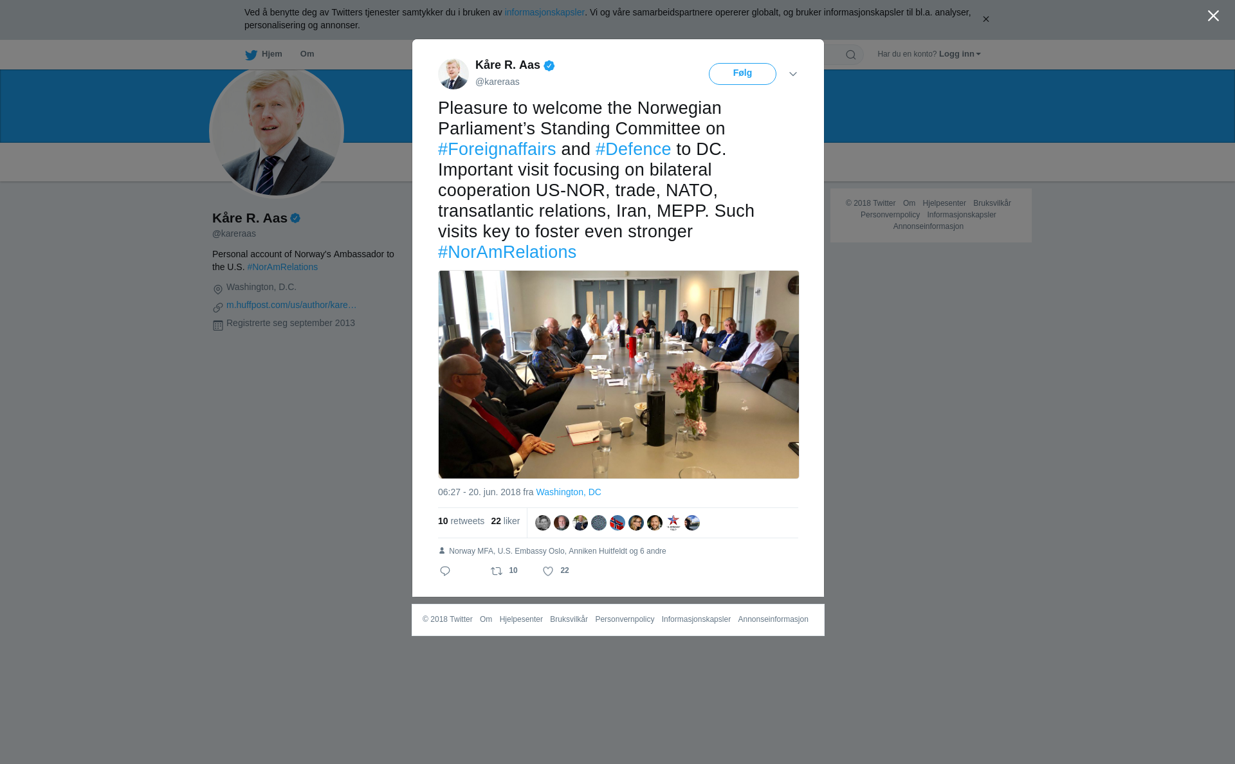This screenshot has width=1235, height=764.
Task: Open the informasjonskapsler link in banner
Action: point(544,12)
